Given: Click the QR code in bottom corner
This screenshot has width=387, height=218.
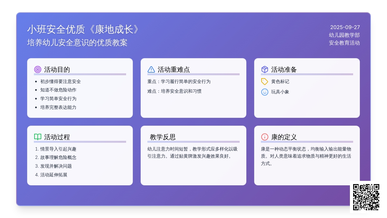Looking at the screenshot, I should coord(366,197).
